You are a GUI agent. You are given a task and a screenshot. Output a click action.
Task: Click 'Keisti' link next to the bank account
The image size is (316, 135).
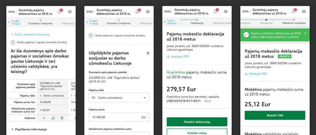coord(208,101)
